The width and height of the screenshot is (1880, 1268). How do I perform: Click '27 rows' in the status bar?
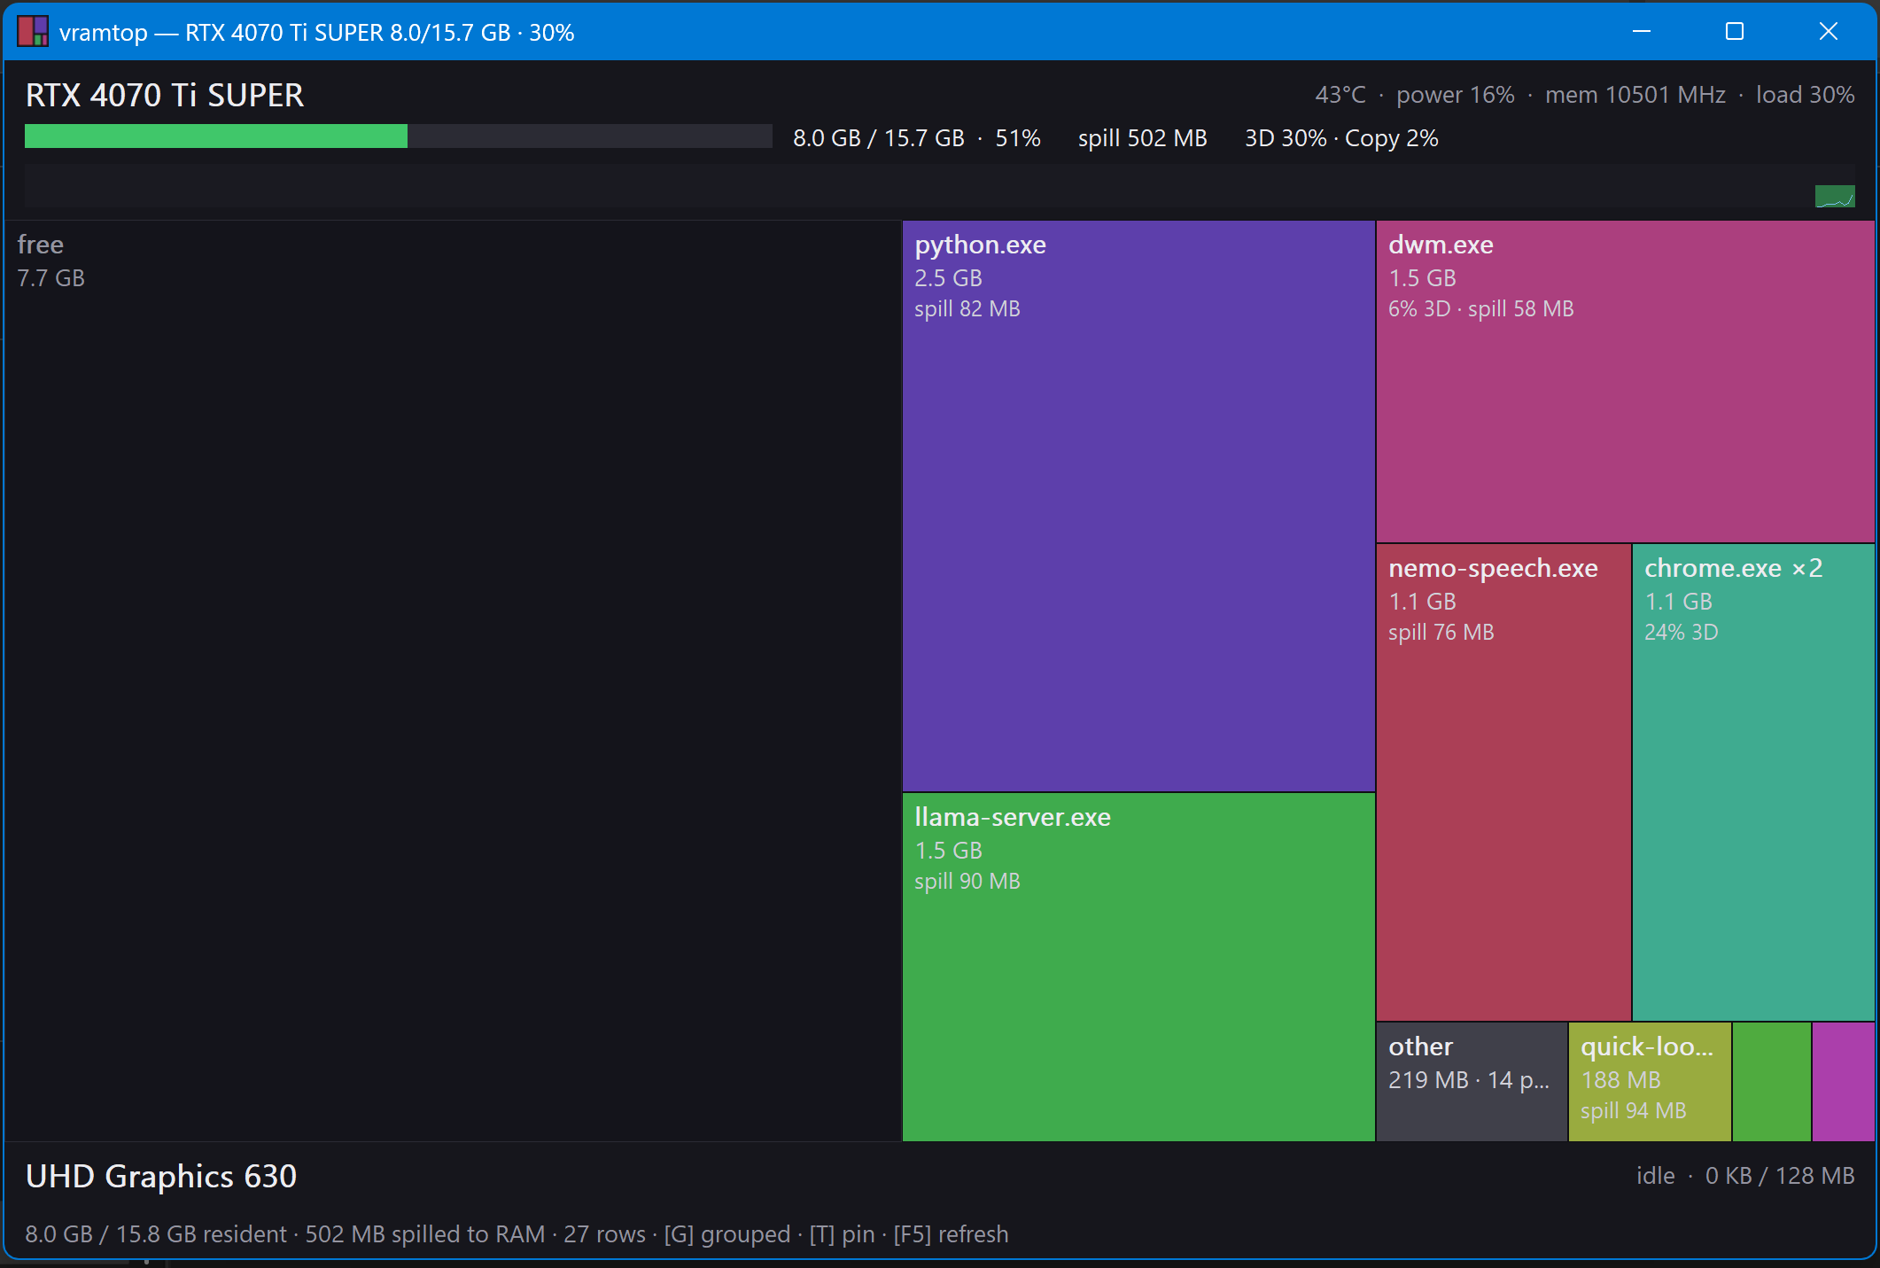click(605, 1234)
